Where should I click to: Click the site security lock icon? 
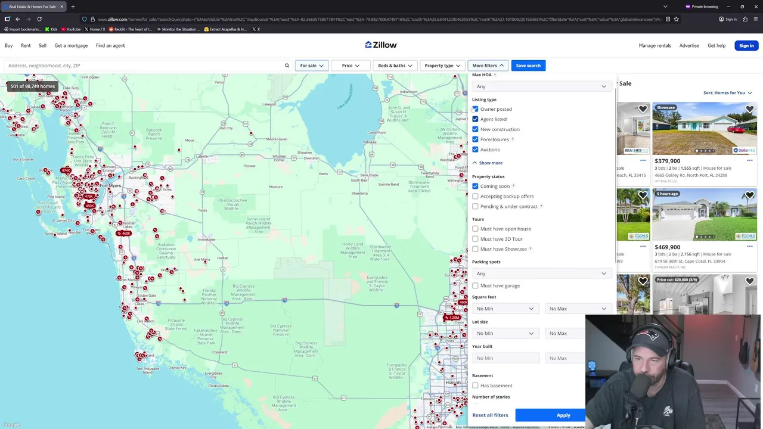[92, 19]
